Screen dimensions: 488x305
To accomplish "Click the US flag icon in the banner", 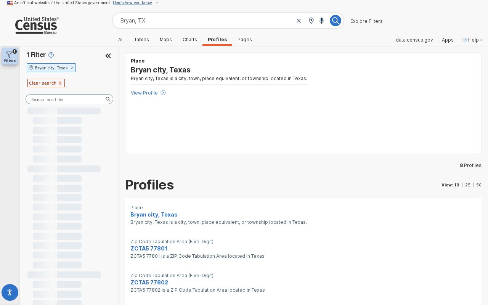I will pyautogui.click(x=10, y=3).
